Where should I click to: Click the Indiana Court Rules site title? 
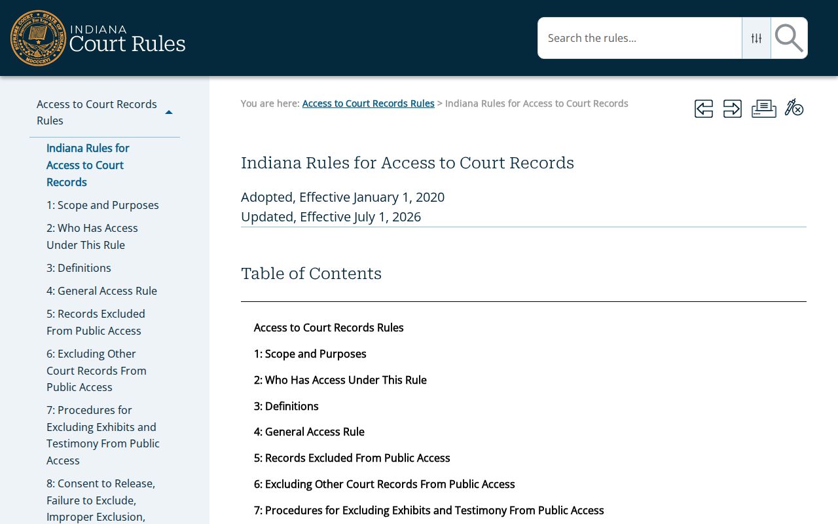click(x=127, y=39)
